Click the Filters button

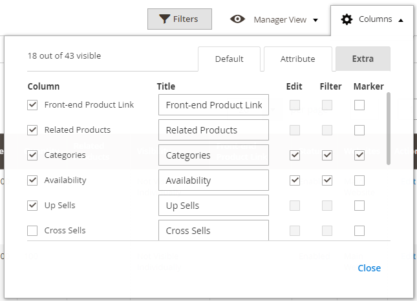[180, 19]
